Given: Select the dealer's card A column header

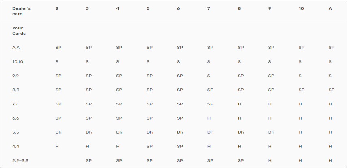Looking at the screenshot, I should 330,8.
